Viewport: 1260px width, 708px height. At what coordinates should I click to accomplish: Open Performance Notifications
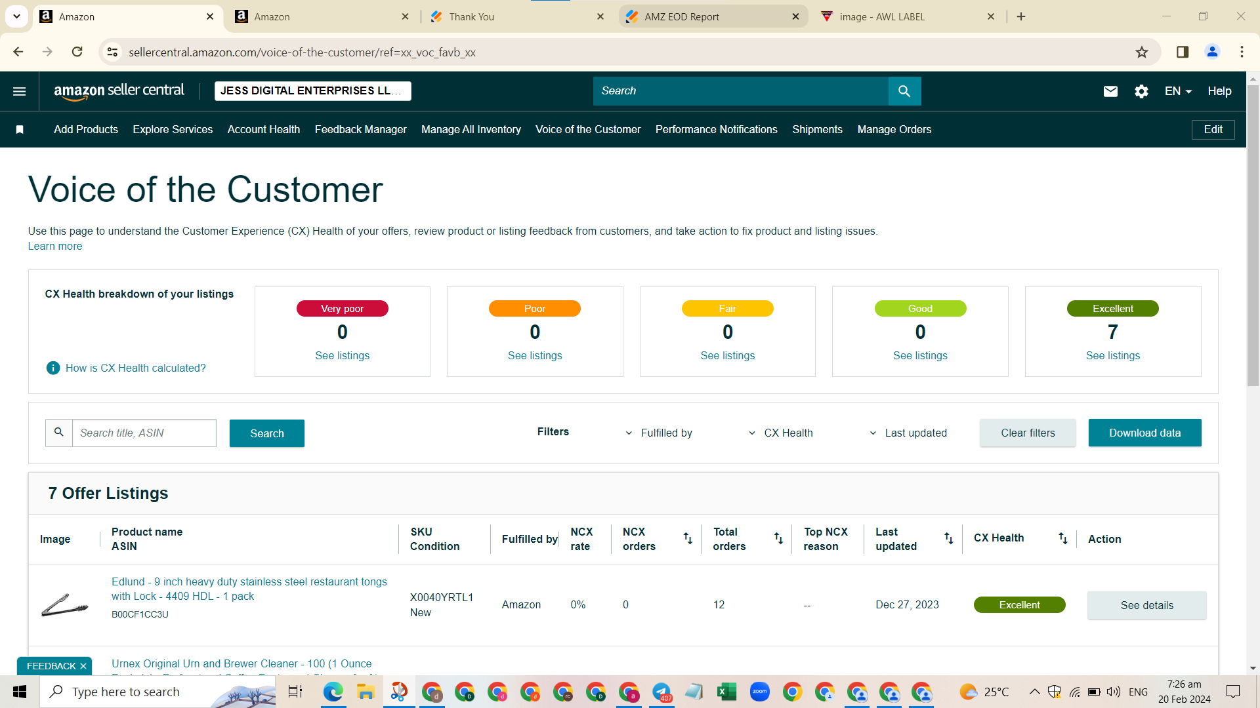716,130
